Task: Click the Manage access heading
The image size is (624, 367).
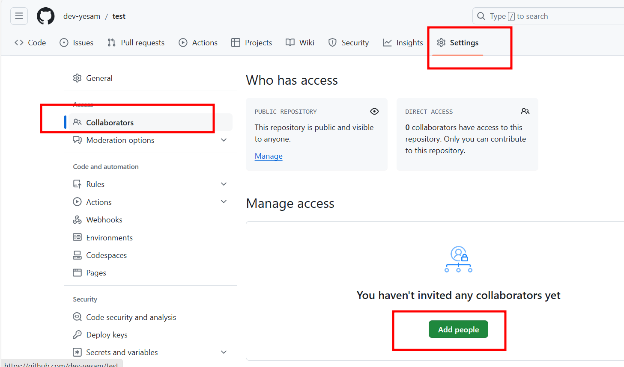Action: pos(290,204)
